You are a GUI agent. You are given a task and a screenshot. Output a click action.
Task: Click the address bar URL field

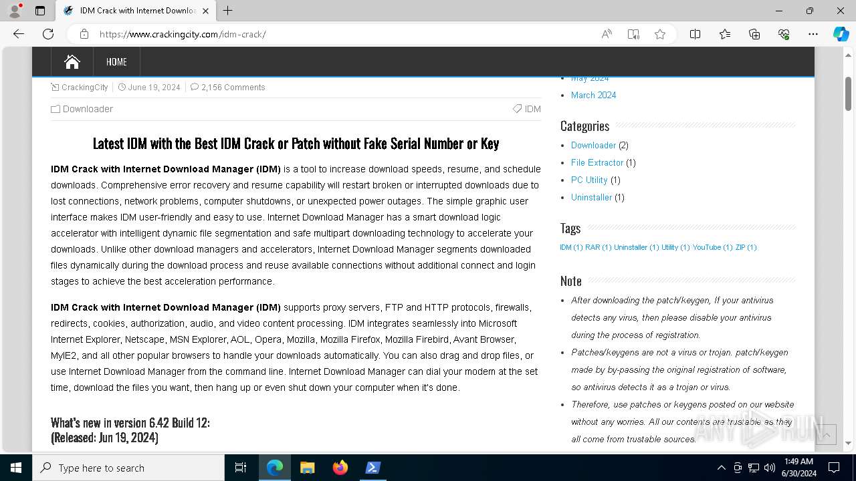[x=341, y=34]
